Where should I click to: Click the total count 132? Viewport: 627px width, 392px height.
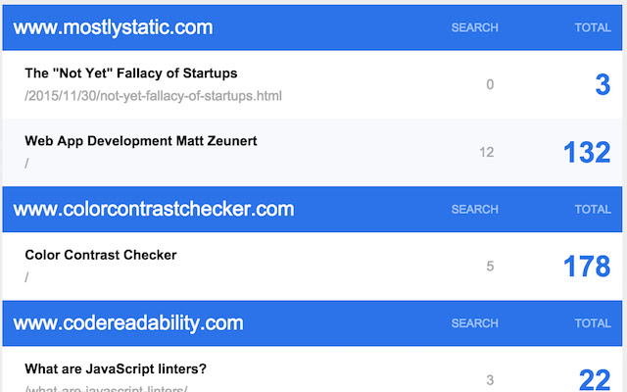tap(587, 153)
